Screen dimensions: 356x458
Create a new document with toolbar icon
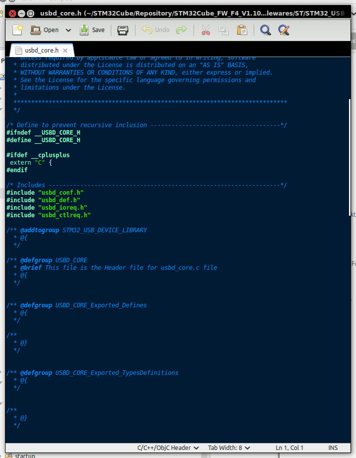17,30
